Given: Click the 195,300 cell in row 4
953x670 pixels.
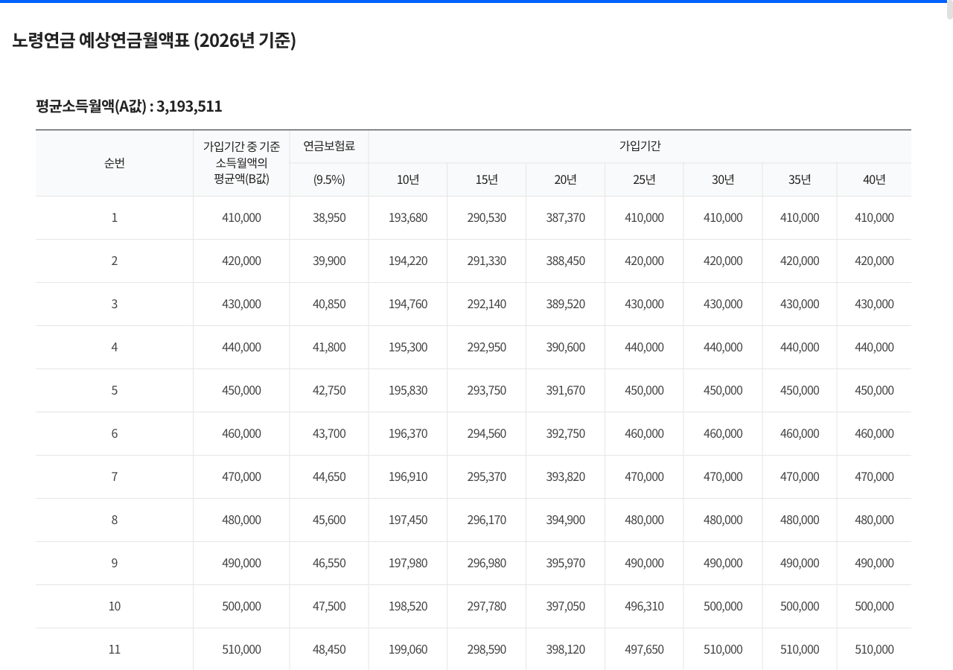Looking at the screenshot, I should (x=408, y=348).
